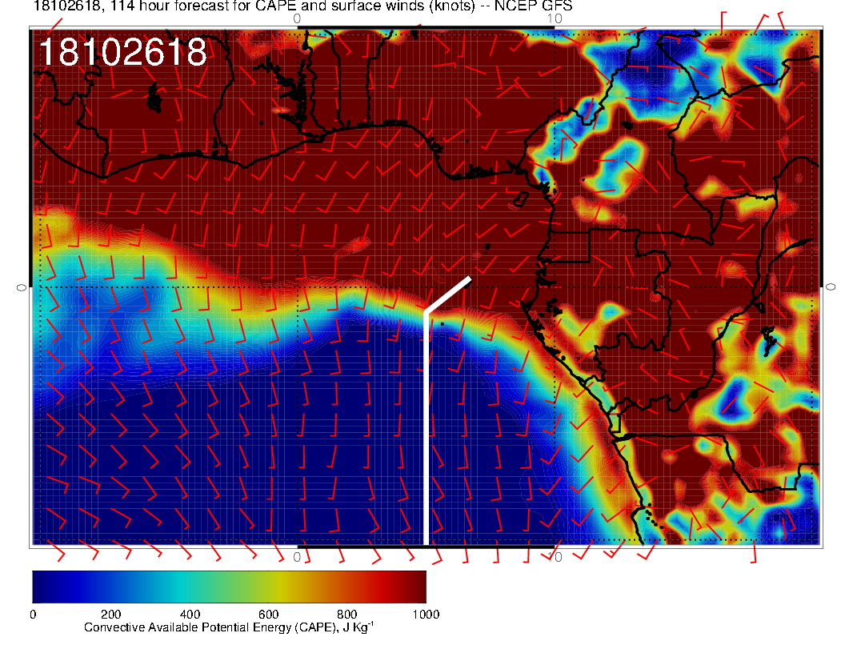The width and height of the screenshot is (845, 653).
Task: Click the dark blue end of the CAPE colorbar
Action: [x=44, y=587]
